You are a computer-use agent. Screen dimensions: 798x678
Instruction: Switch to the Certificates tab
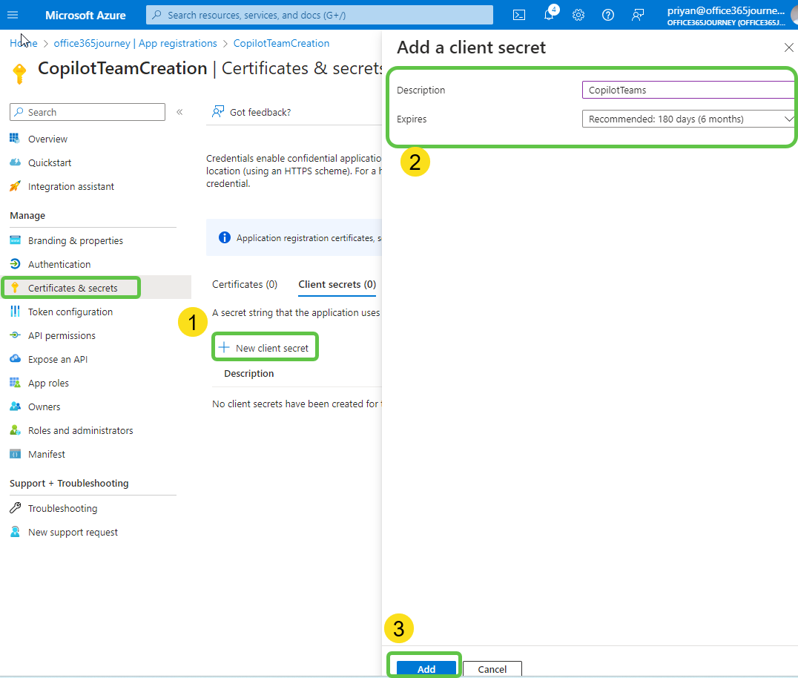pos(244,284)
